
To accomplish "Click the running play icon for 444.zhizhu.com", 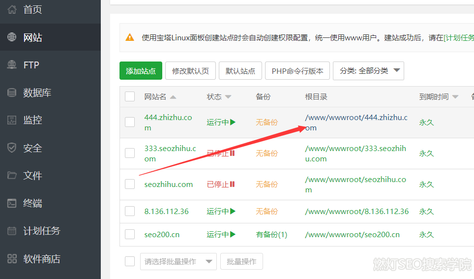I will click(x=233, y=122).
